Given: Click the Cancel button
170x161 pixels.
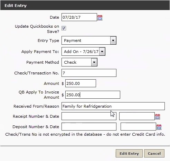Looking at the screenshot, I should point(154,153).
